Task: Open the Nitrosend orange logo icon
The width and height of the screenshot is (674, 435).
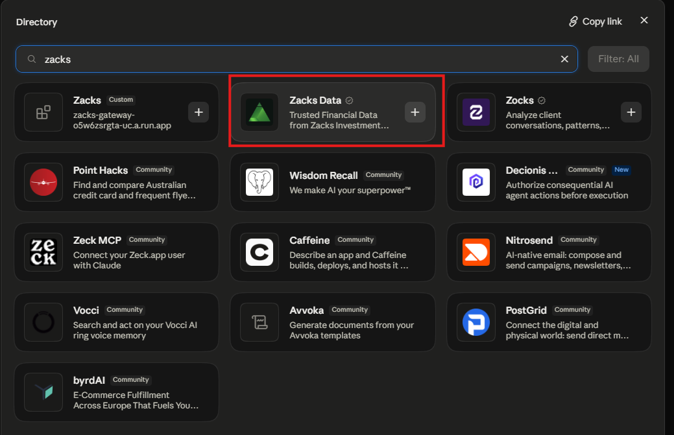Action: click(476, 252)
